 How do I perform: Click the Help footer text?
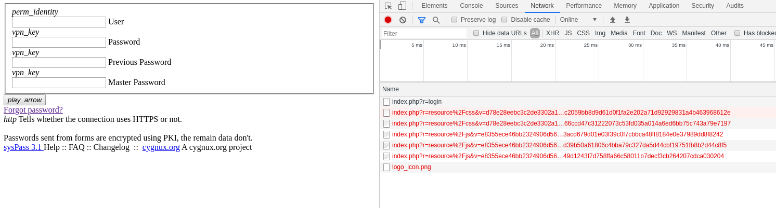coord(52,147)
